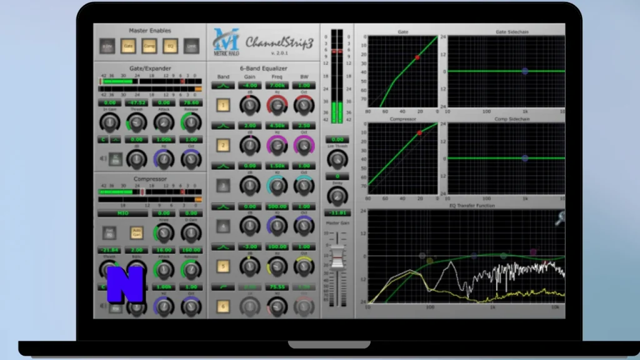Screen dimensions: 640x360
Task: Adjust band 1 red Freq knob
Action: click(x=277, y=105)
